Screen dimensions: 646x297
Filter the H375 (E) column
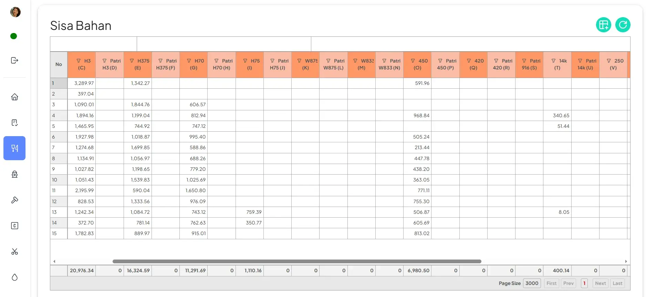[132, 61]
